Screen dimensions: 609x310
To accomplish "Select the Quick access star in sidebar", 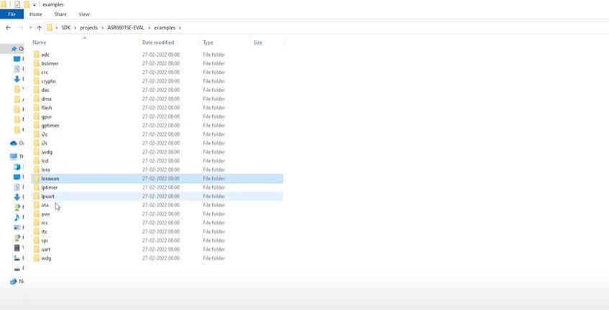I will coord(14,49).
